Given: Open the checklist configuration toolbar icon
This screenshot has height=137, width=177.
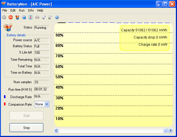Looking at the screenshot, I should [30, 17].
